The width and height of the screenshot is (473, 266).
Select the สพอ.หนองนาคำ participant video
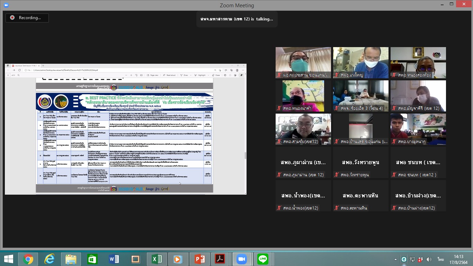303,96
